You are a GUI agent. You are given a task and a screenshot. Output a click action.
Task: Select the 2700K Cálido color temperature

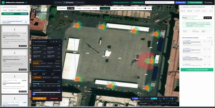[x=37, y=77]
